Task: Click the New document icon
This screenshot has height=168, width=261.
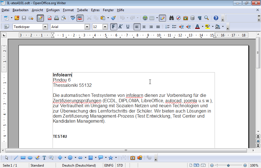Action: tap(6, 18)
